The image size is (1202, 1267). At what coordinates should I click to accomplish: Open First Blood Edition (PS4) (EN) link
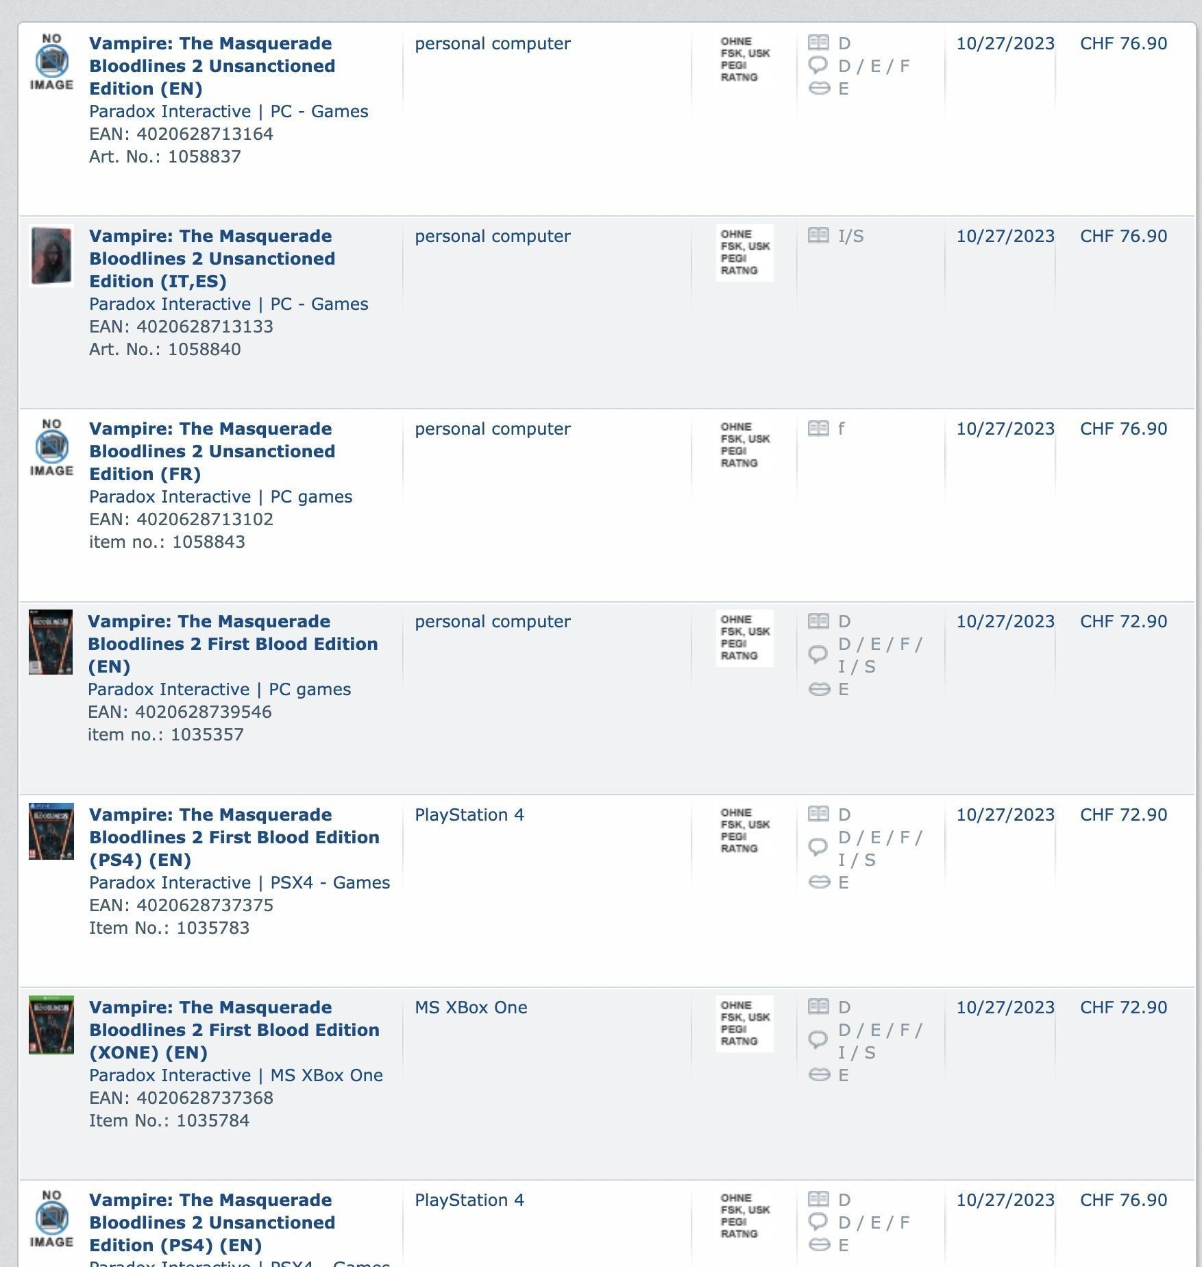(234, 837)
